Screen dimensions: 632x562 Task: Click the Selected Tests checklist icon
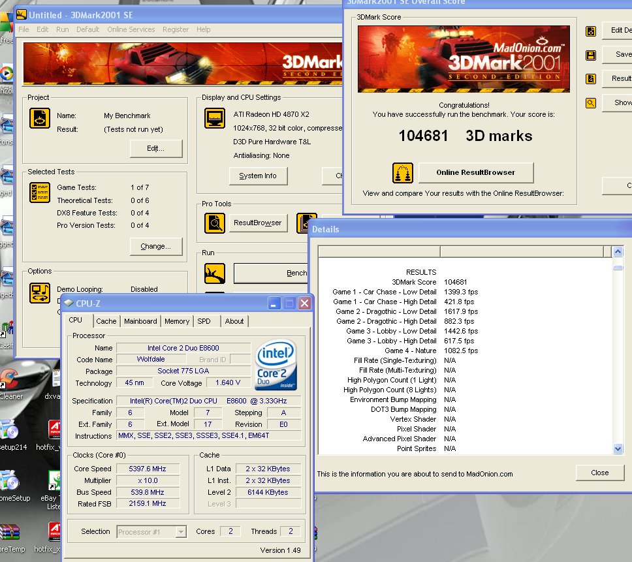point(40,193)
